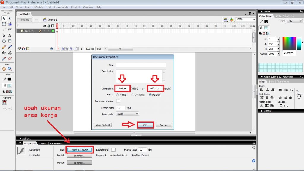The width and height of the screenshot is (304, 171).
Task: Open the Edit Symbols button
Action: (232, 20)
